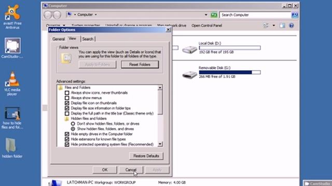332x186 pixels.
Task: Click the Reset Folders button
Action: pos(140,65)
